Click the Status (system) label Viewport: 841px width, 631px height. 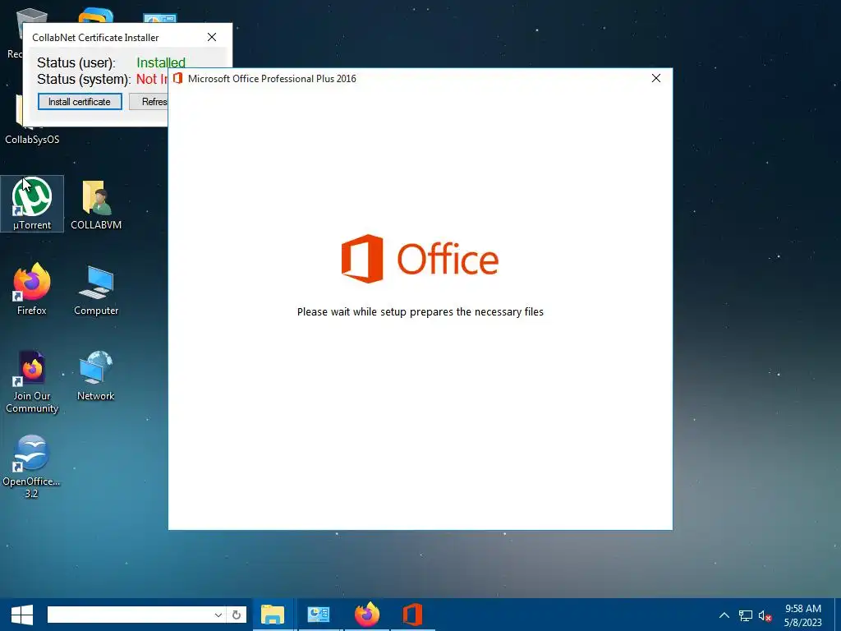coord(85,80)
